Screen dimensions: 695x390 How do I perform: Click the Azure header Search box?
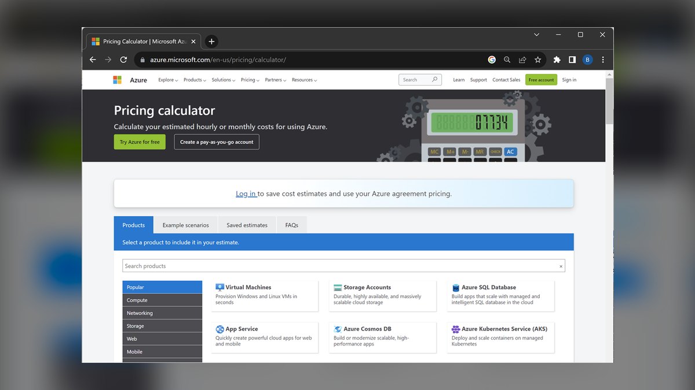(420, 80)
